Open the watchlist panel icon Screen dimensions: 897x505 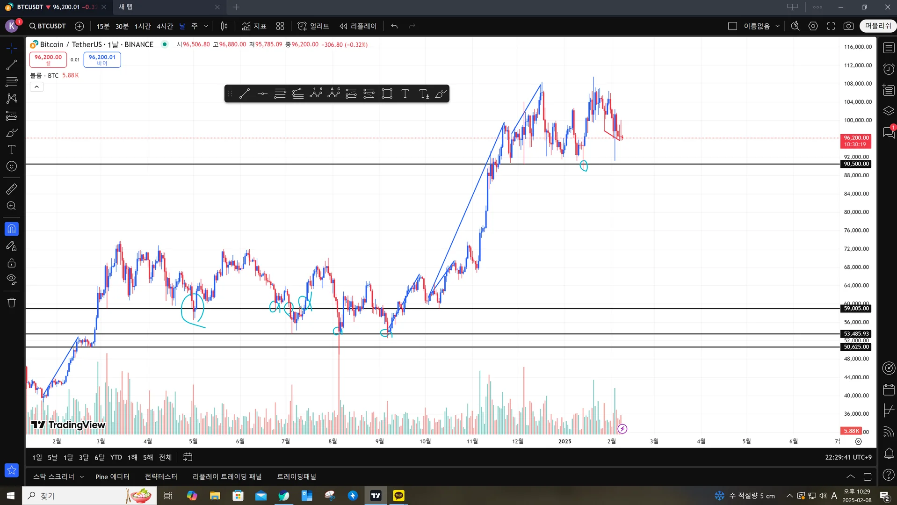pyautogui.click(x=889, y=48)
